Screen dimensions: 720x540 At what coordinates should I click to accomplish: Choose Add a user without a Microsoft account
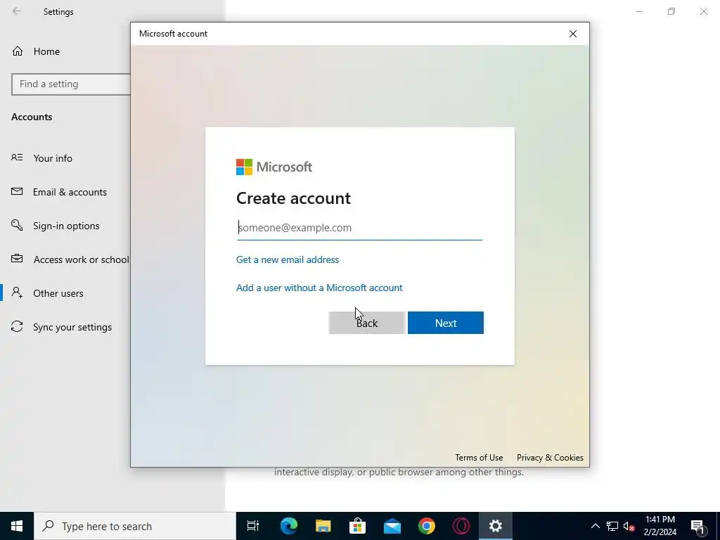(x=319, y=288)
